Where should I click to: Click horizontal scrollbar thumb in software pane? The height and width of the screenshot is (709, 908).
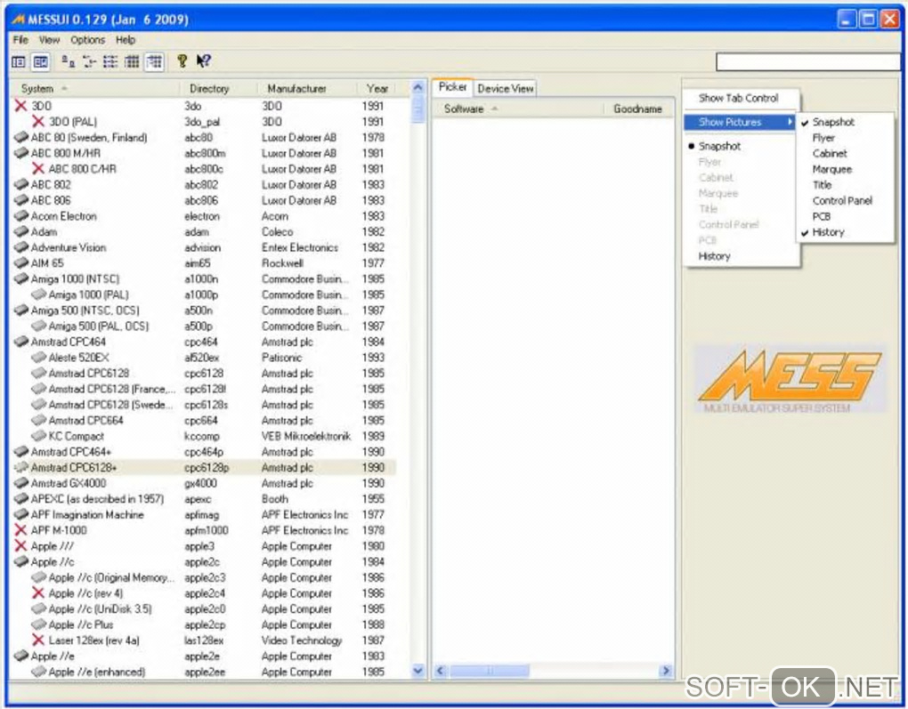(490, 671)
